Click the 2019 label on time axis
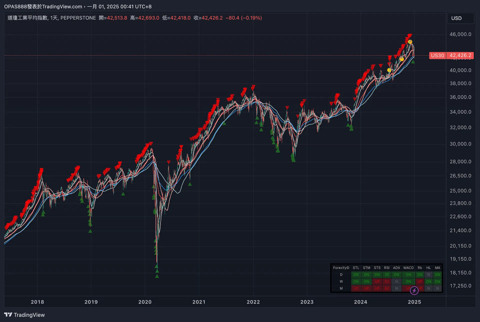Screen dimensions: 480x322 click(x=91, y=302)
